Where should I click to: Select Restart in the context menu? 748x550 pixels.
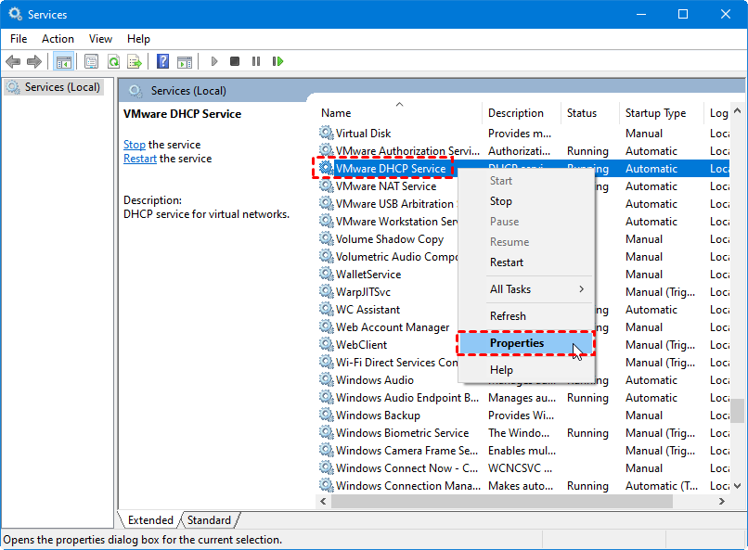click(x=507, y=262)
